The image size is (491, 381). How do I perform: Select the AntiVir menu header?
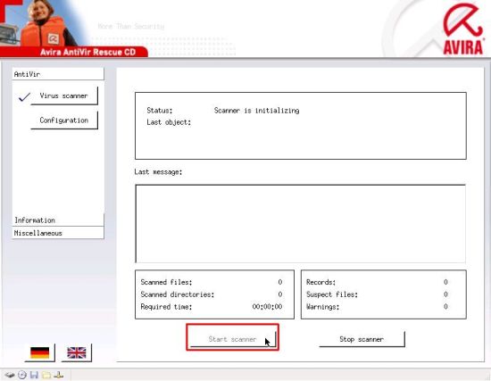[x=58, y=74]
